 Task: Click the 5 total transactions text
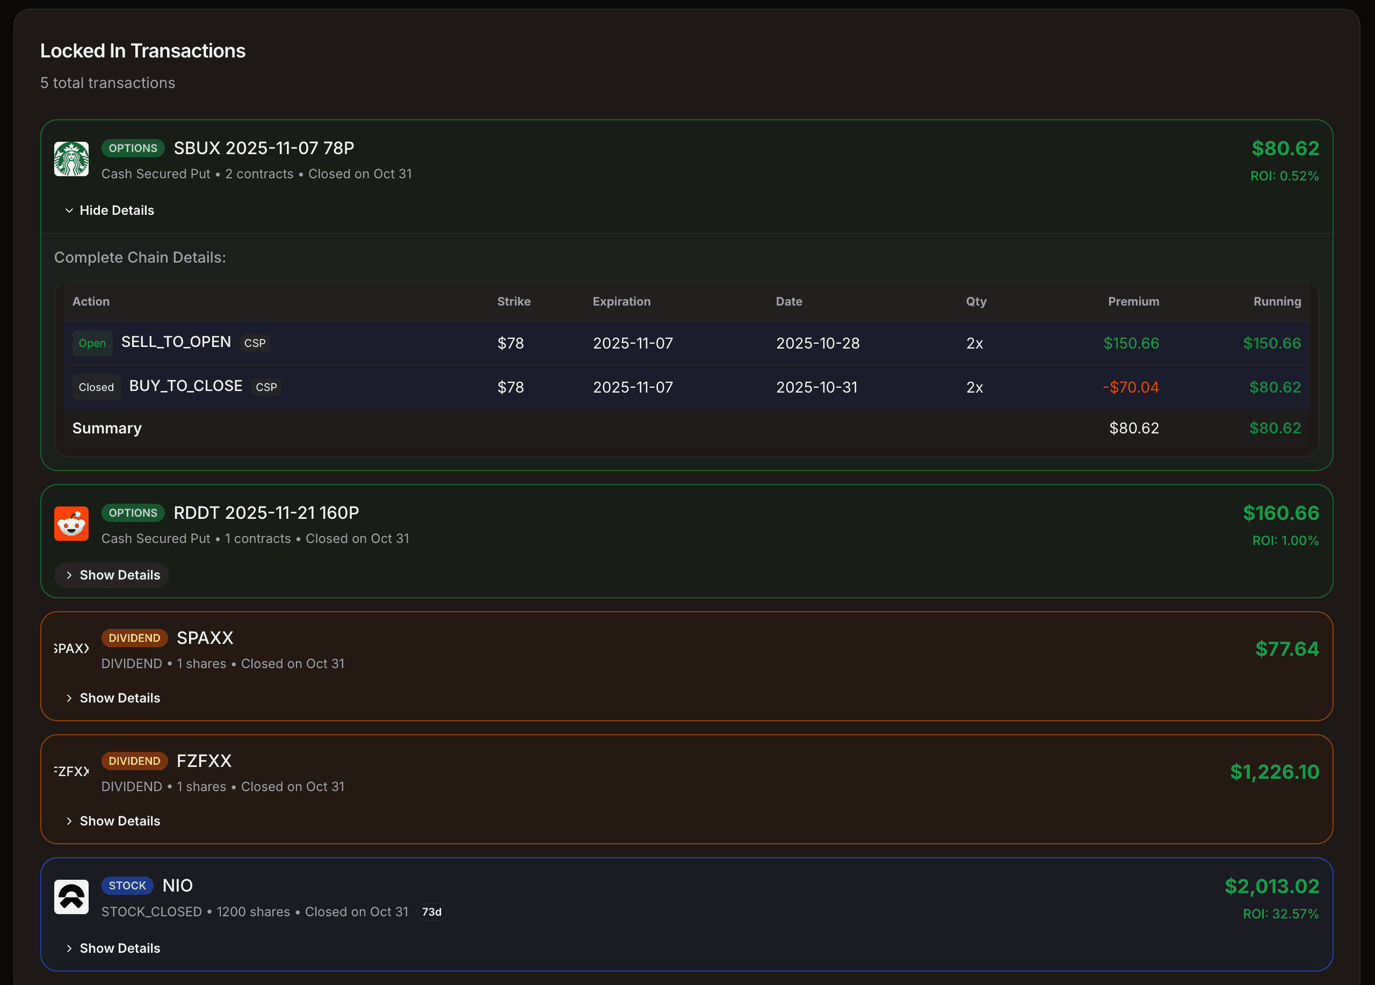[107, 83]
